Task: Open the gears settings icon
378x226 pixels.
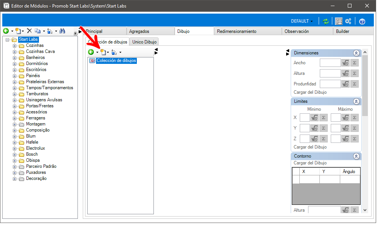Action: pos(348,21)
